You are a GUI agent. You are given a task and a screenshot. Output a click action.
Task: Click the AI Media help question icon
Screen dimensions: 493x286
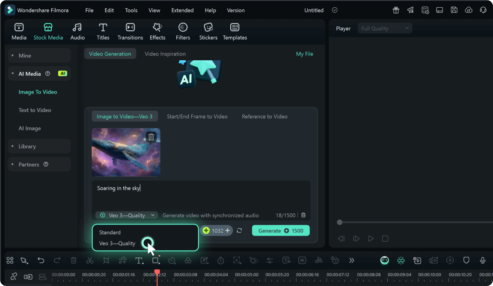48,74
